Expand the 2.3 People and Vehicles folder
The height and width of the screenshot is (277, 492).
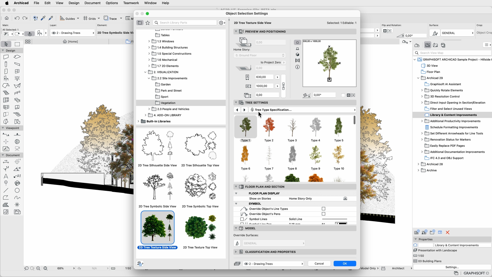pos(149,109)
